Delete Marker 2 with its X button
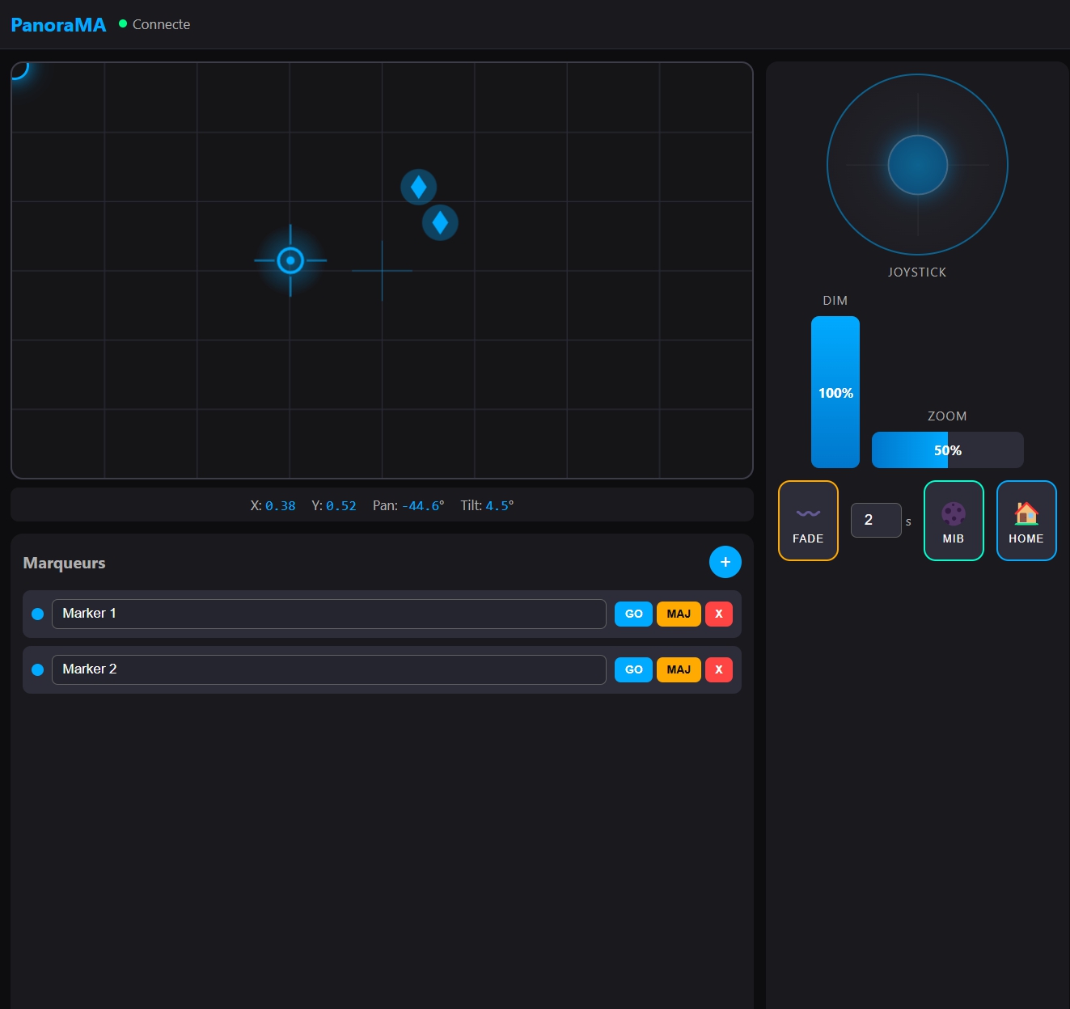The image size is (1070, 1009). tap(719, 669)
